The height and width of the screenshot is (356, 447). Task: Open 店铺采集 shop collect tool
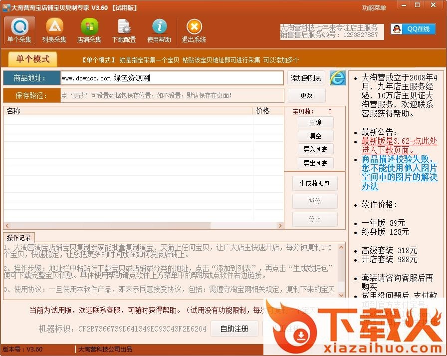click(x=89, y=30)
